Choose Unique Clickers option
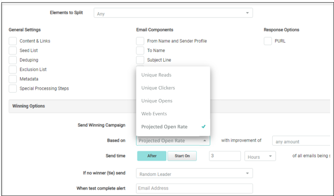The width and height of the screenshot is (334, 196). tap(158, 88)
